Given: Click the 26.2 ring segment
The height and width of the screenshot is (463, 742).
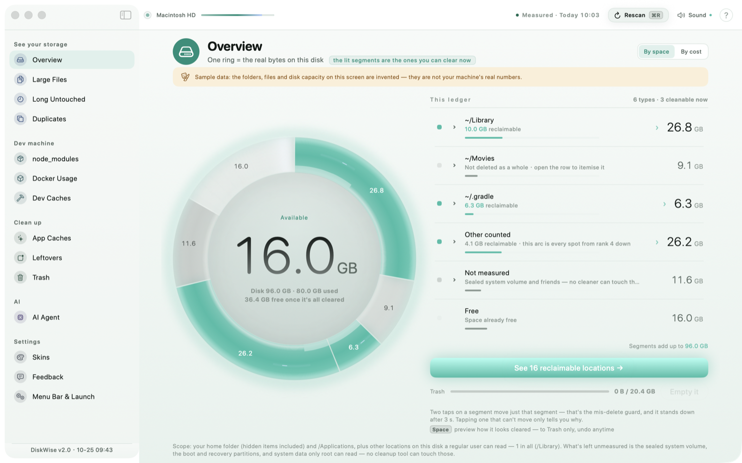Looking at the screenshot, I should (x=245, y=353).
